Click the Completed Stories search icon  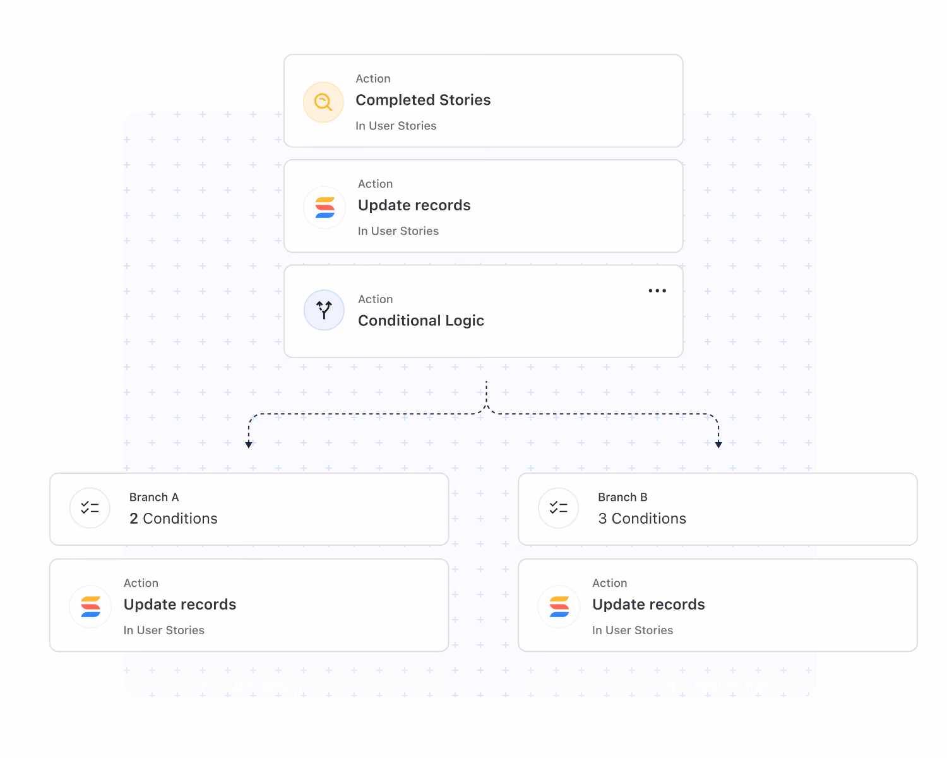click(323, 102)
